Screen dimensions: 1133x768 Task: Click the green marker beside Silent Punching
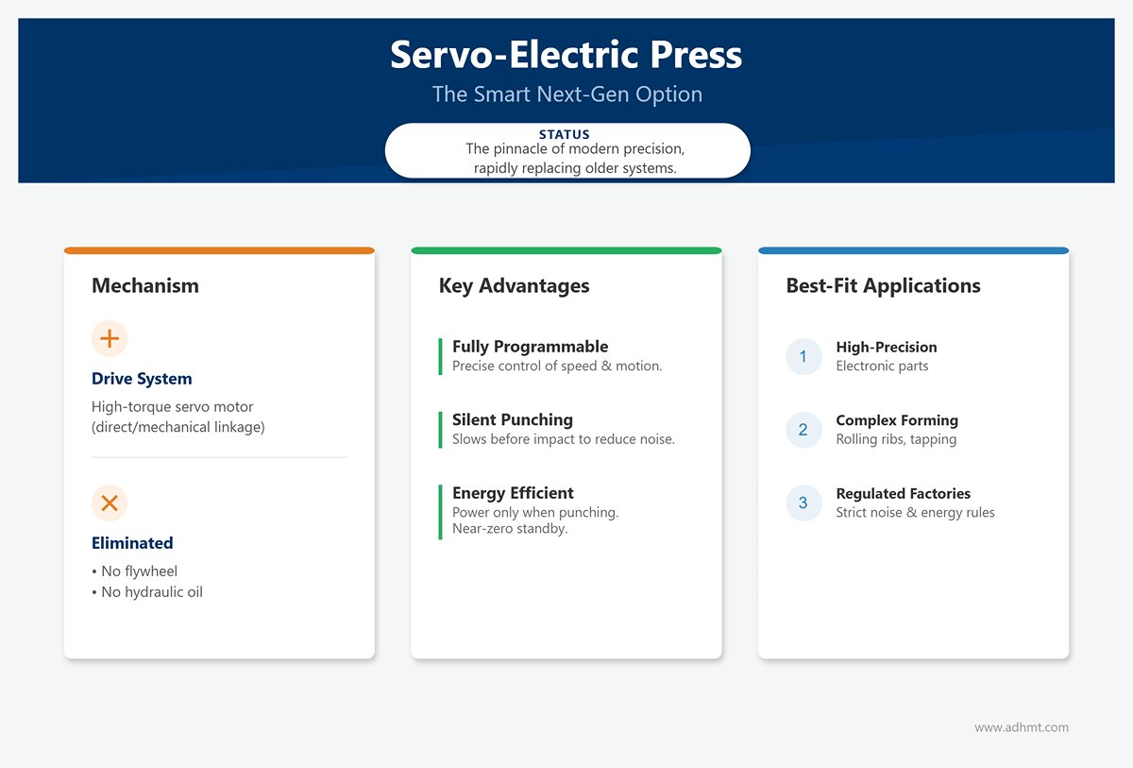coord(440,429)
